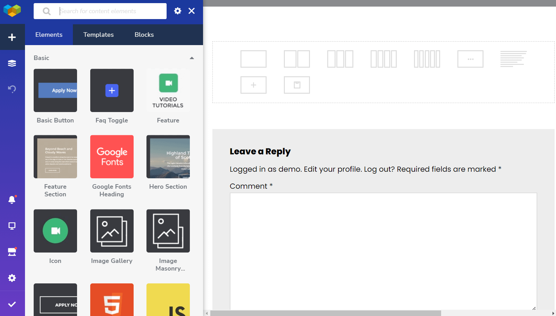Add the JS raw code element

(168, 300)
